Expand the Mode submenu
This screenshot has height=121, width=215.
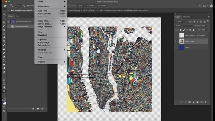click(x=51, y=2)
